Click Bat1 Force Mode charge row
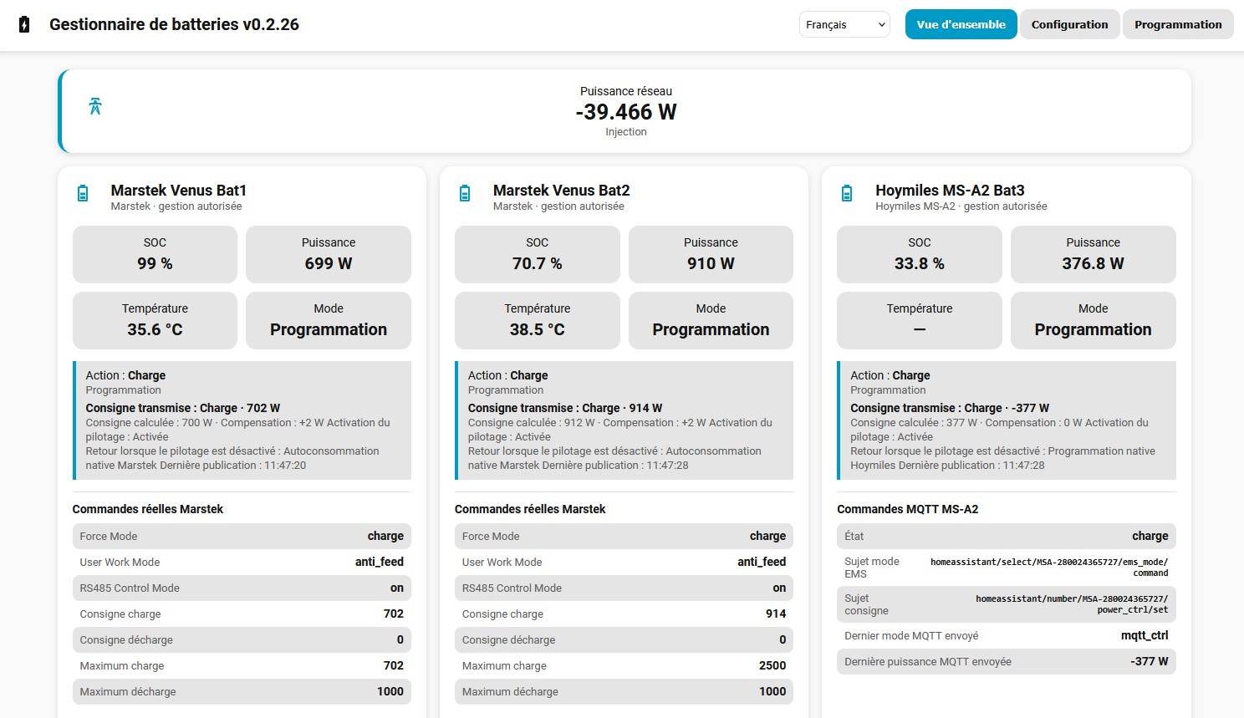This screenshot has width=1244, height=718. pos(242,536)
